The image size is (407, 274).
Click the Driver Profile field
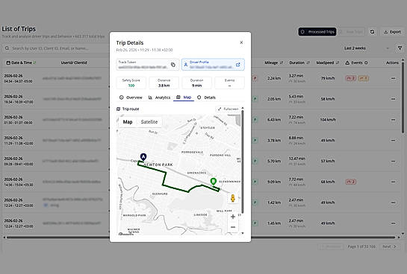pos(213,65)
